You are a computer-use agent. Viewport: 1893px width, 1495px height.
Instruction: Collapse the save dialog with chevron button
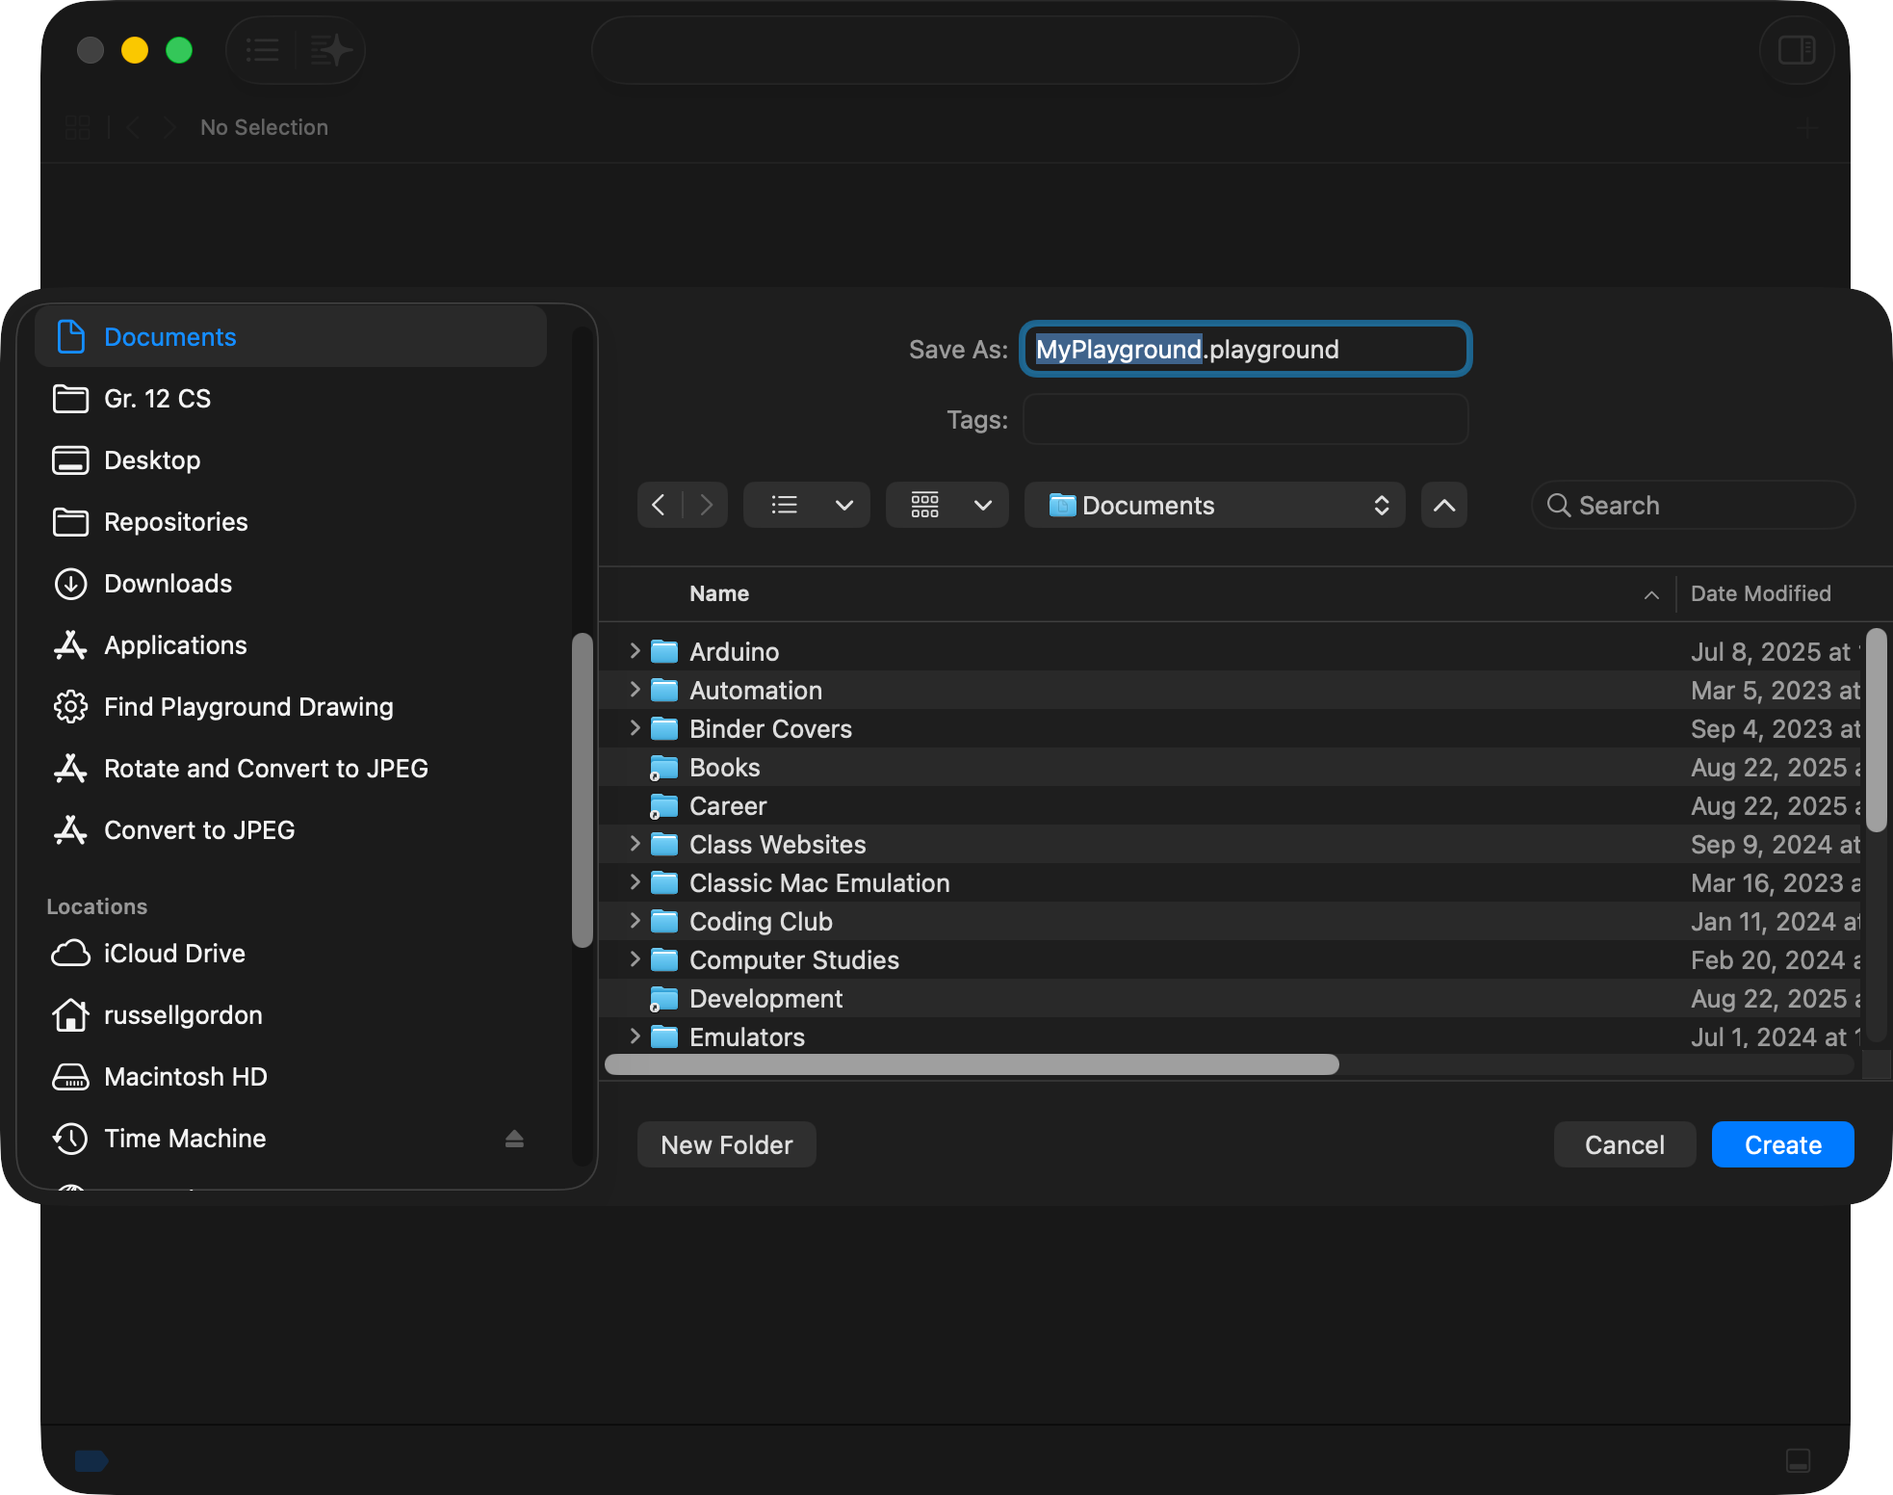pos(1443,506)
